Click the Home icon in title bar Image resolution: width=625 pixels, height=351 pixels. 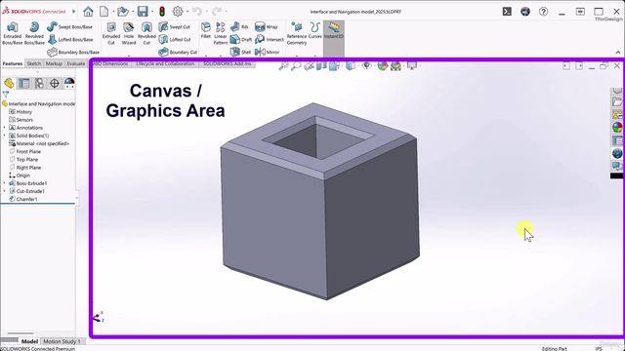pos(88,12)
